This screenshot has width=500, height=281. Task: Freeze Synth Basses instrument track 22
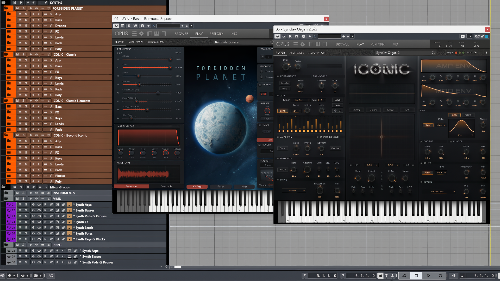click(57, 210)
